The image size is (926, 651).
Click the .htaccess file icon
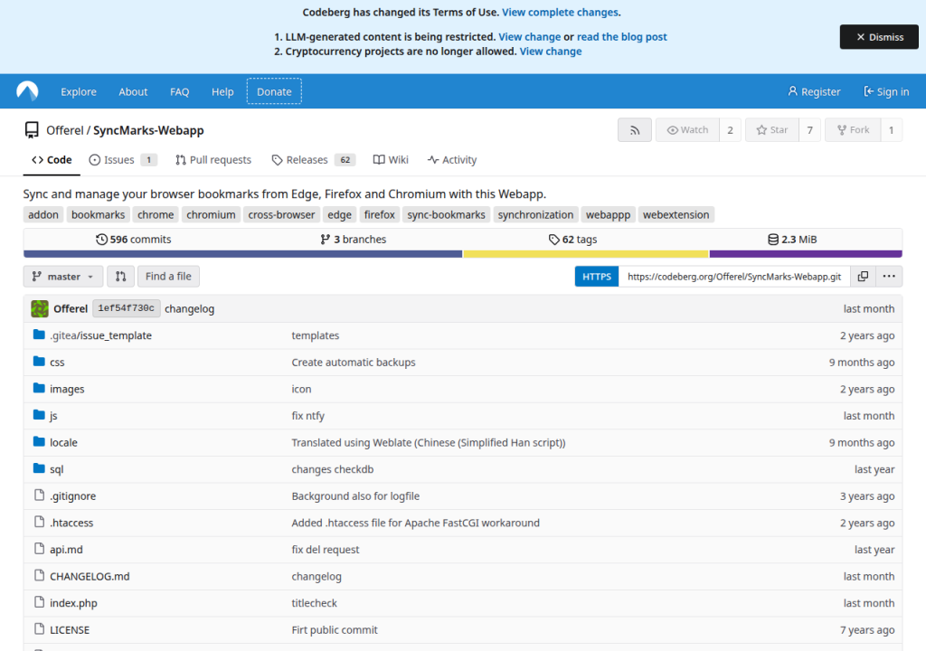(x=39, y=522)
